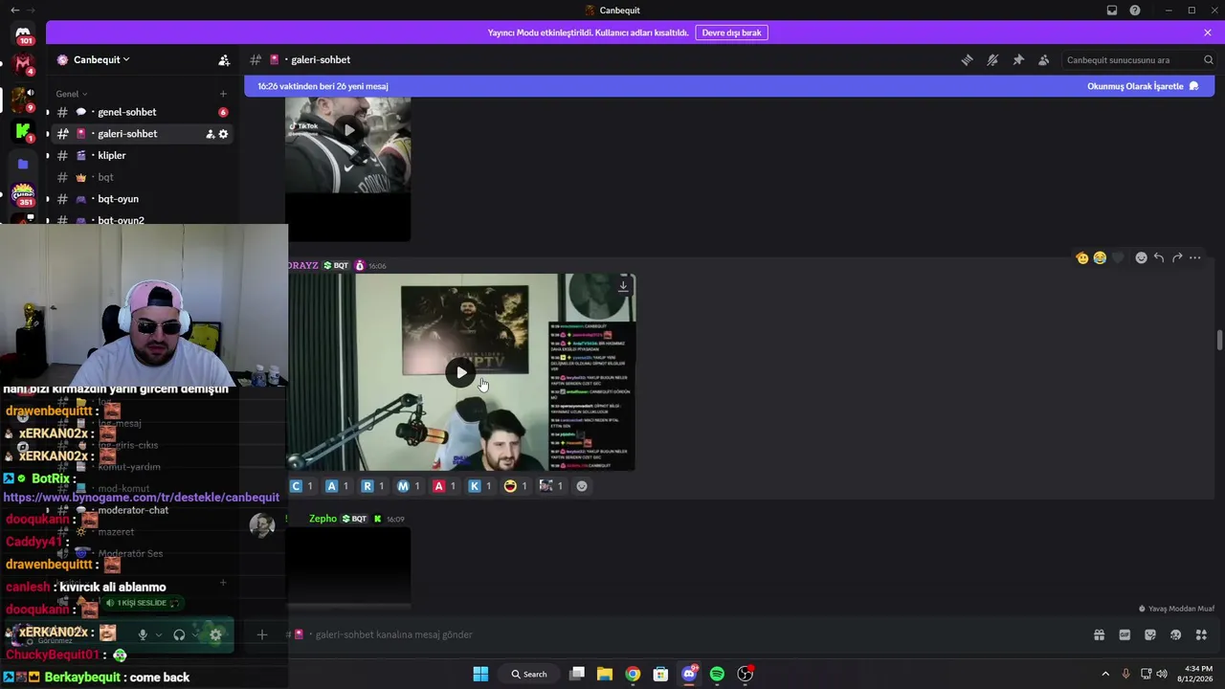Show pinned messages icon
This screenshot has width=1225, height=689.
tap(1018, 60)
